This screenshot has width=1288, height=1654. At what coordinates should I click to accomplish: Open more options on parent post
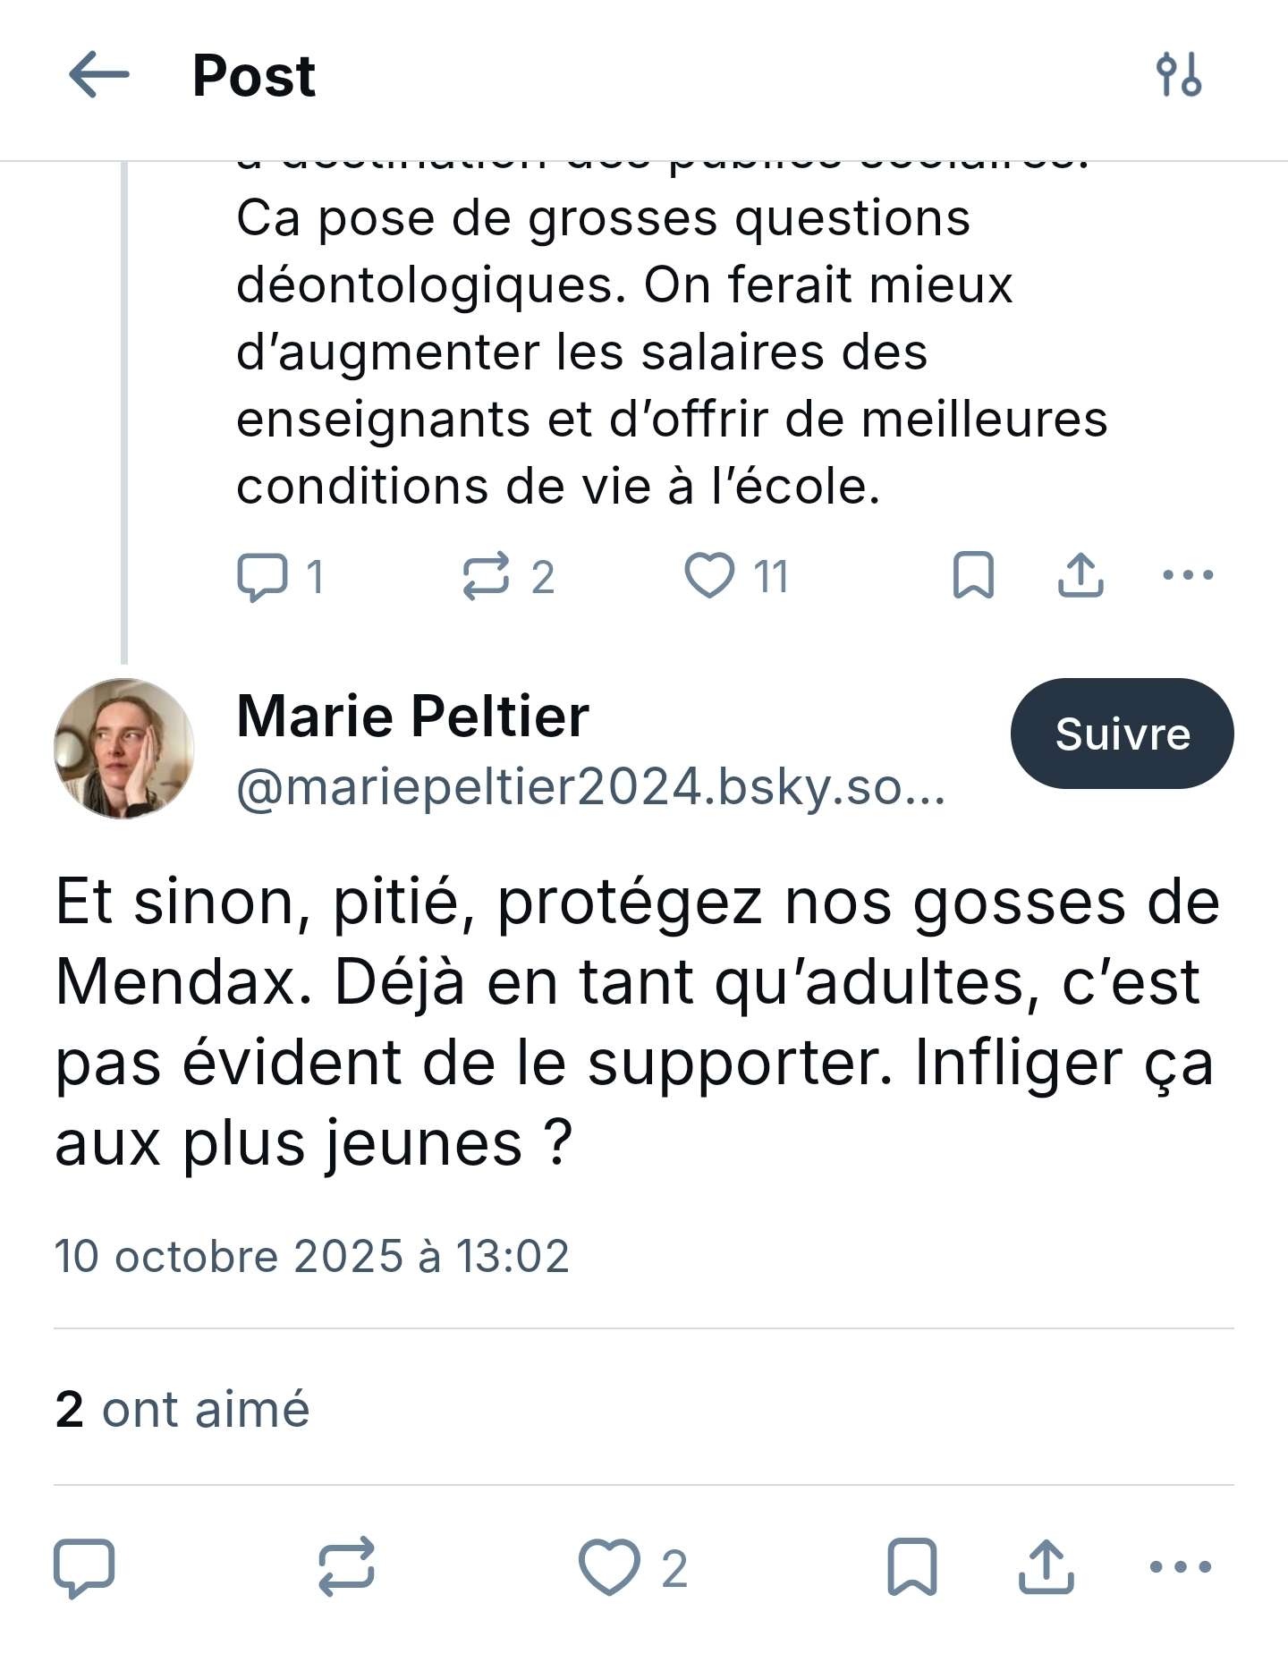pos(1188,575)
